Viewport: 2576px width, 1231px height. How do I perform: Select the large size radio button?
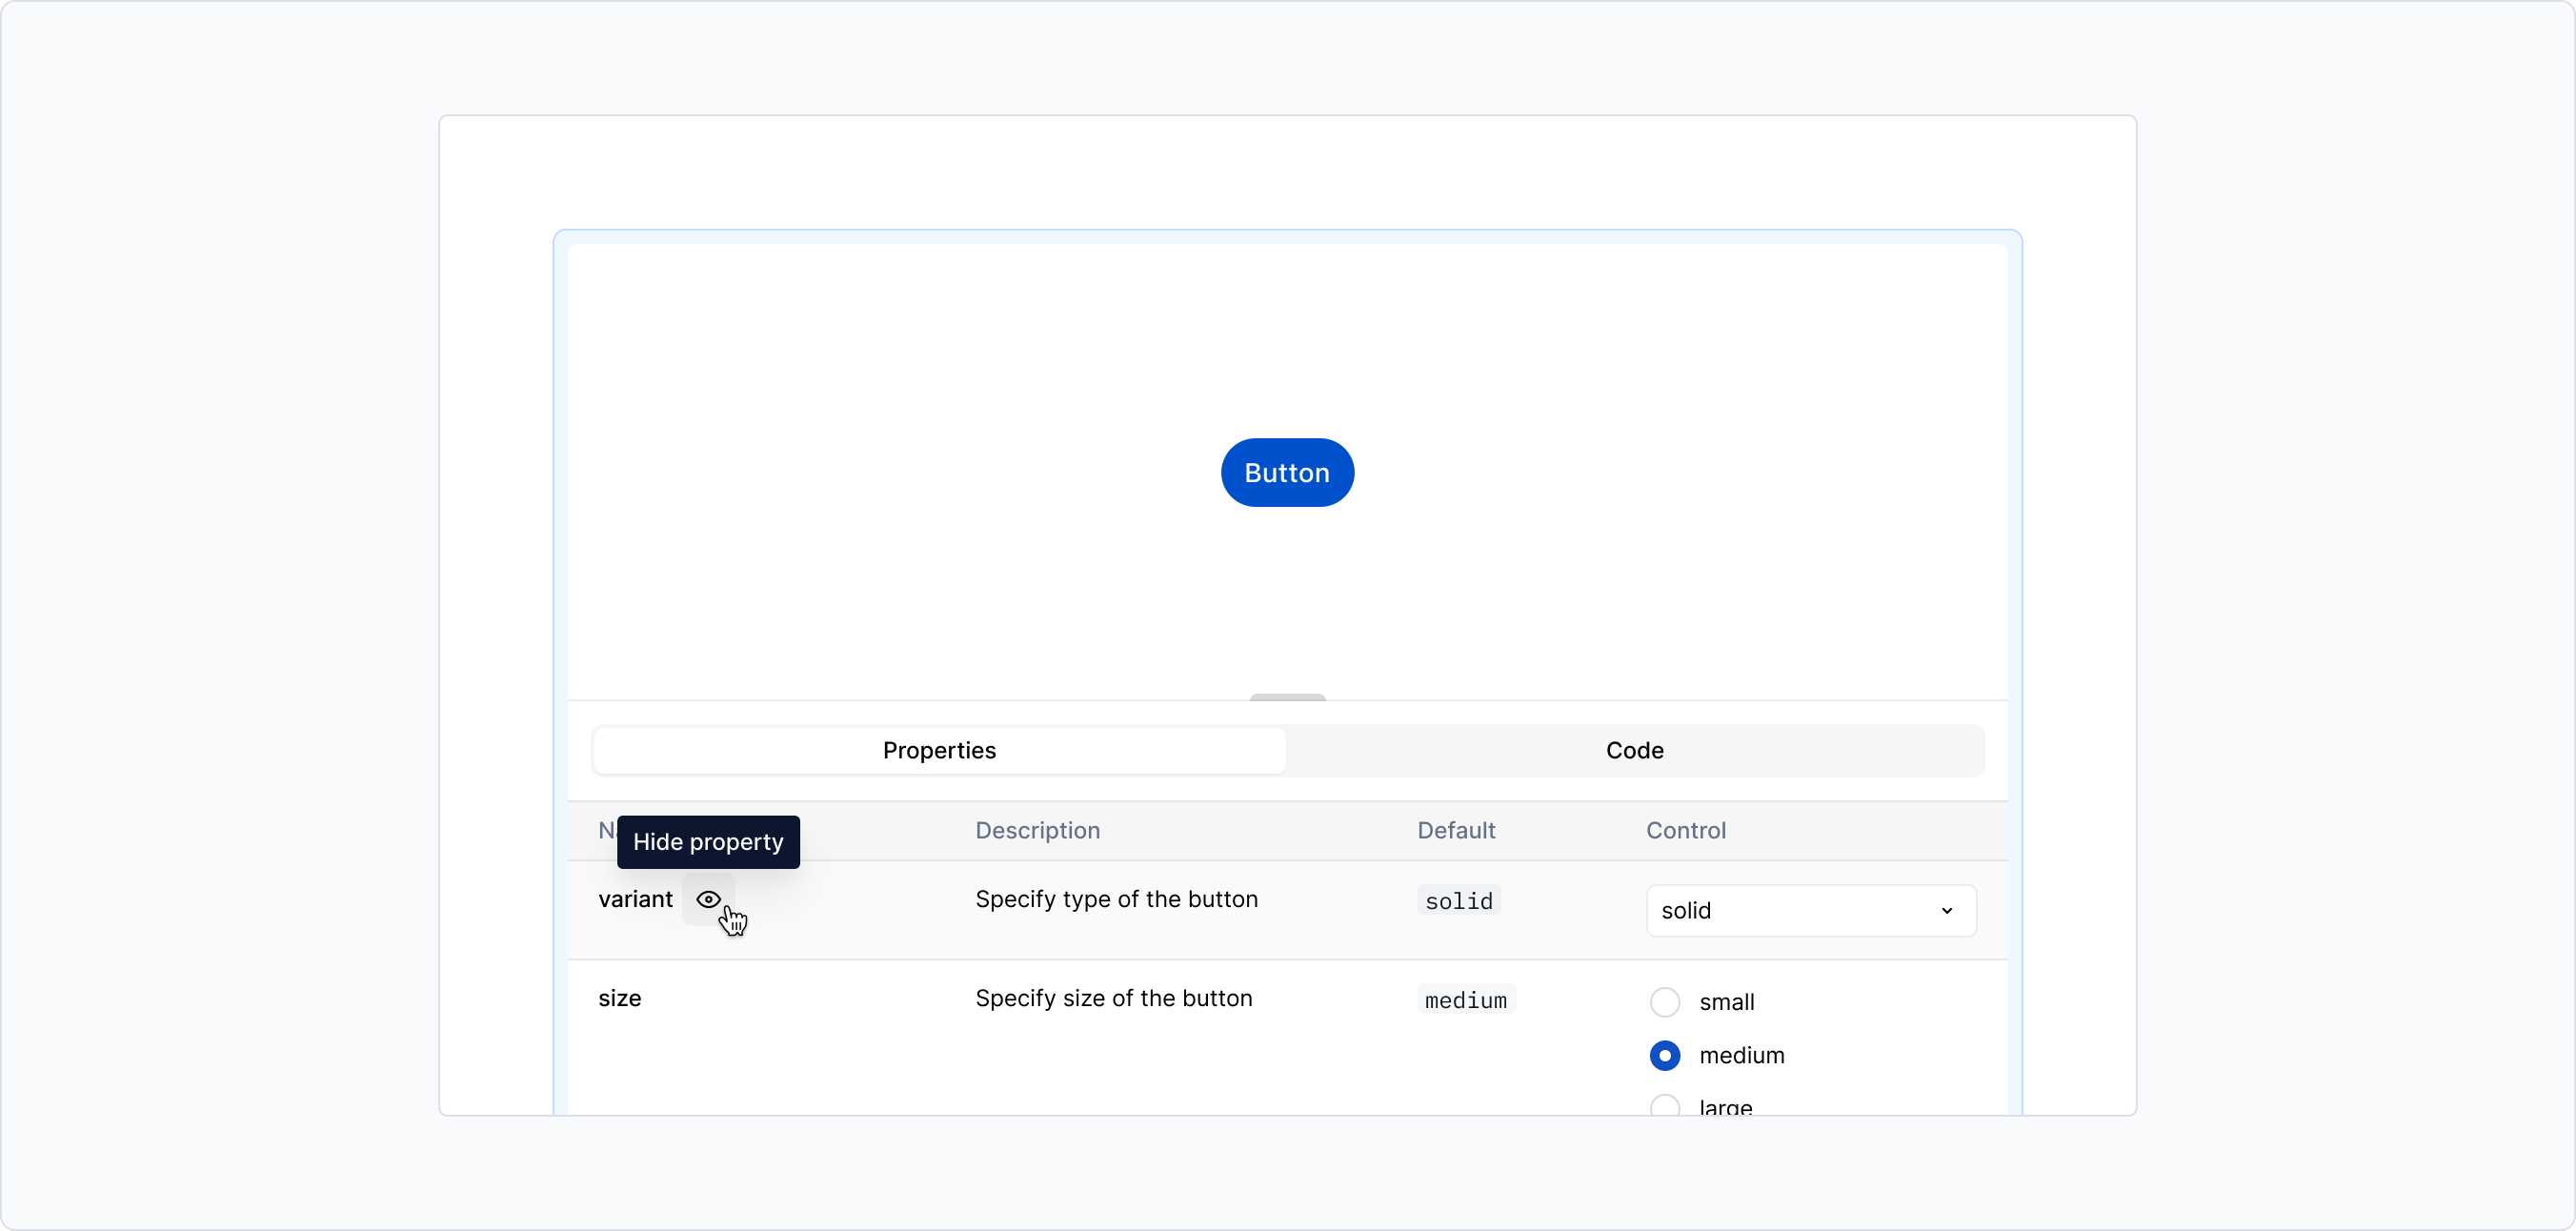(1665, 1106)
